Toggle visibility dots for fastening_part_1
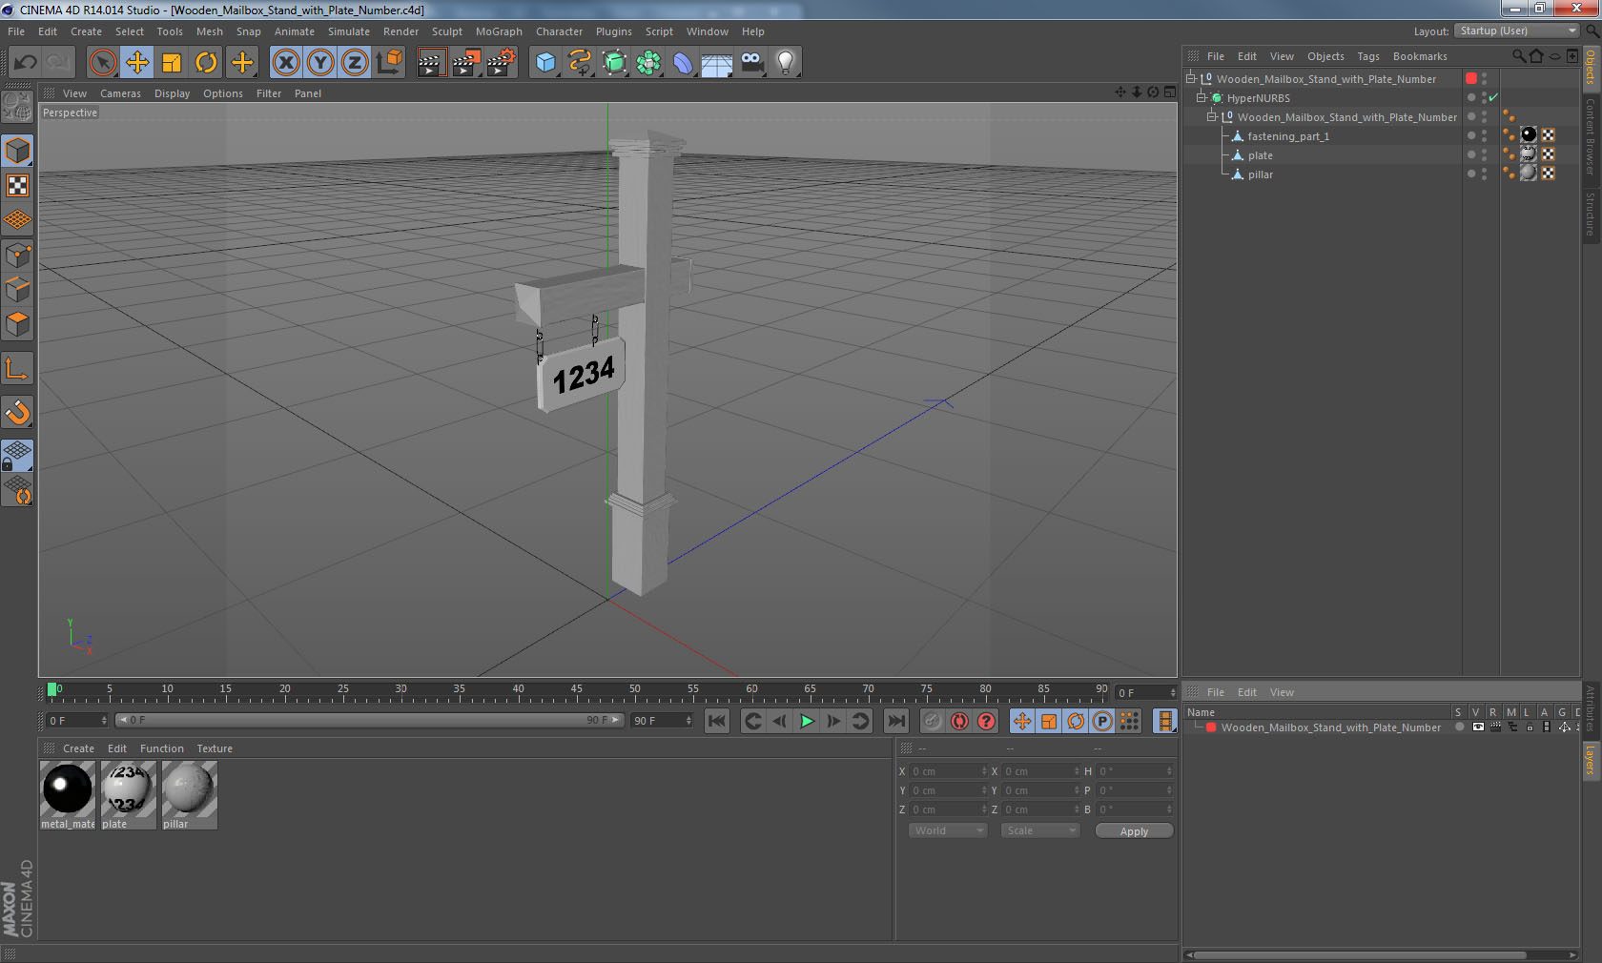This screenshot has width=1602, height=963. click(1484, 136)
